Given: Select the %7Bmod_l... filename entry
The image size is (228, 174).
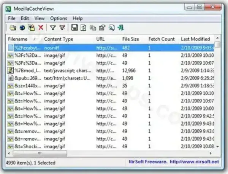Looking at the screenshot, I should pos(28,70).
